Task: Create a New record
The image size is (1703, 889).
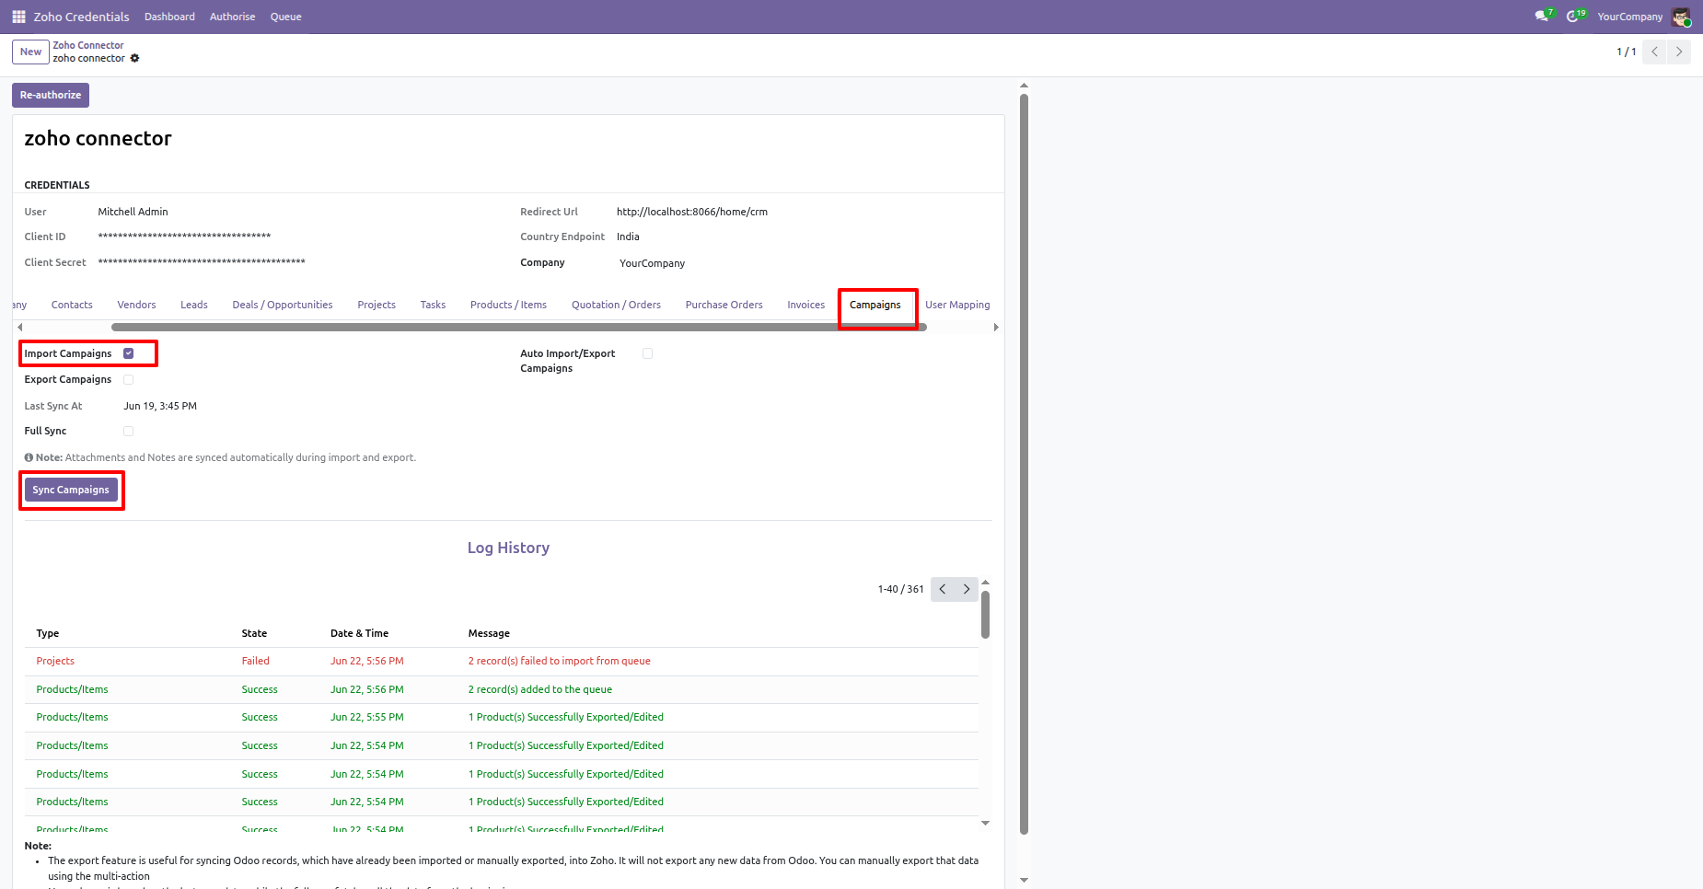Action: (x=30, y=52)
